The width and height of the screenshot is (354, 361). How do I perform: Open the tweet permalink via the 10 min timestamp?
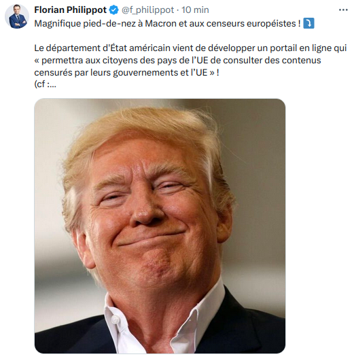[195, 10]
